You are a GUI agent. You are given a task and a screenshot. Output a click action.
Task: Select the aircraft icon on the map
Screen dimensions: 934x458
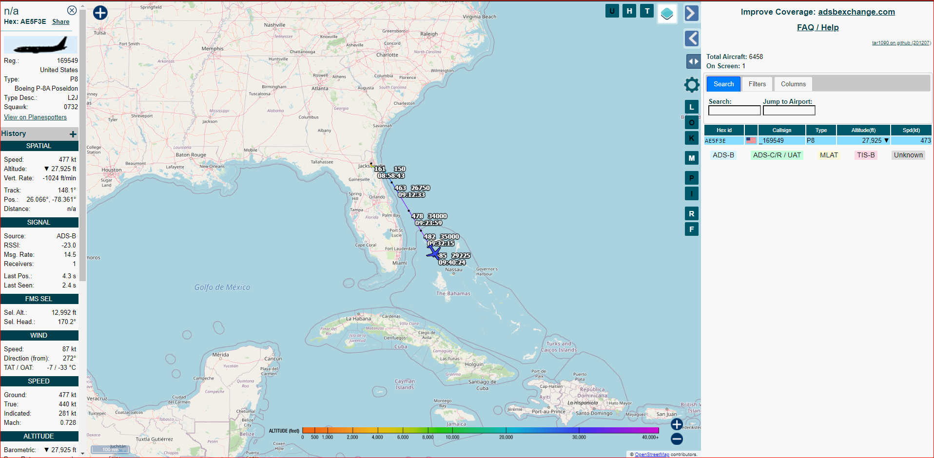(433, 252)
